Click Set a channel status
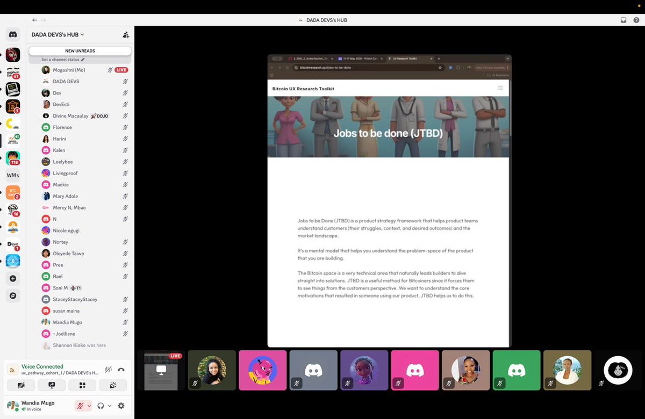The height and width of the screenshot is (419, 645). (60, 60)
